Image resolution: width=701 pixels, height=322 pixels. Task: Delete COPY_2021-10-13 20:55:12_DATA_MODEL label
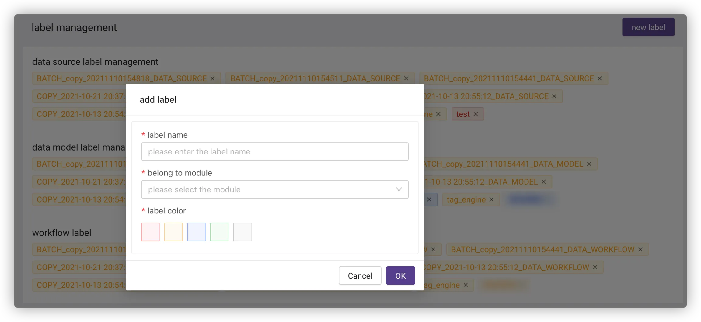pos(544,182)
